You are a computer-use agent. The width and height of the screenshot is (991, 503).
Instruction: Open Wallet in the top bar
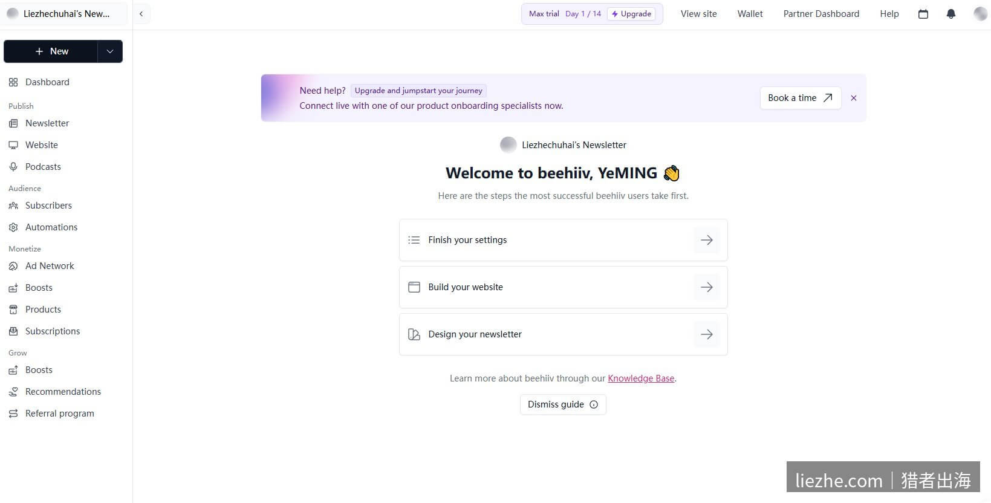coord(750,14)
